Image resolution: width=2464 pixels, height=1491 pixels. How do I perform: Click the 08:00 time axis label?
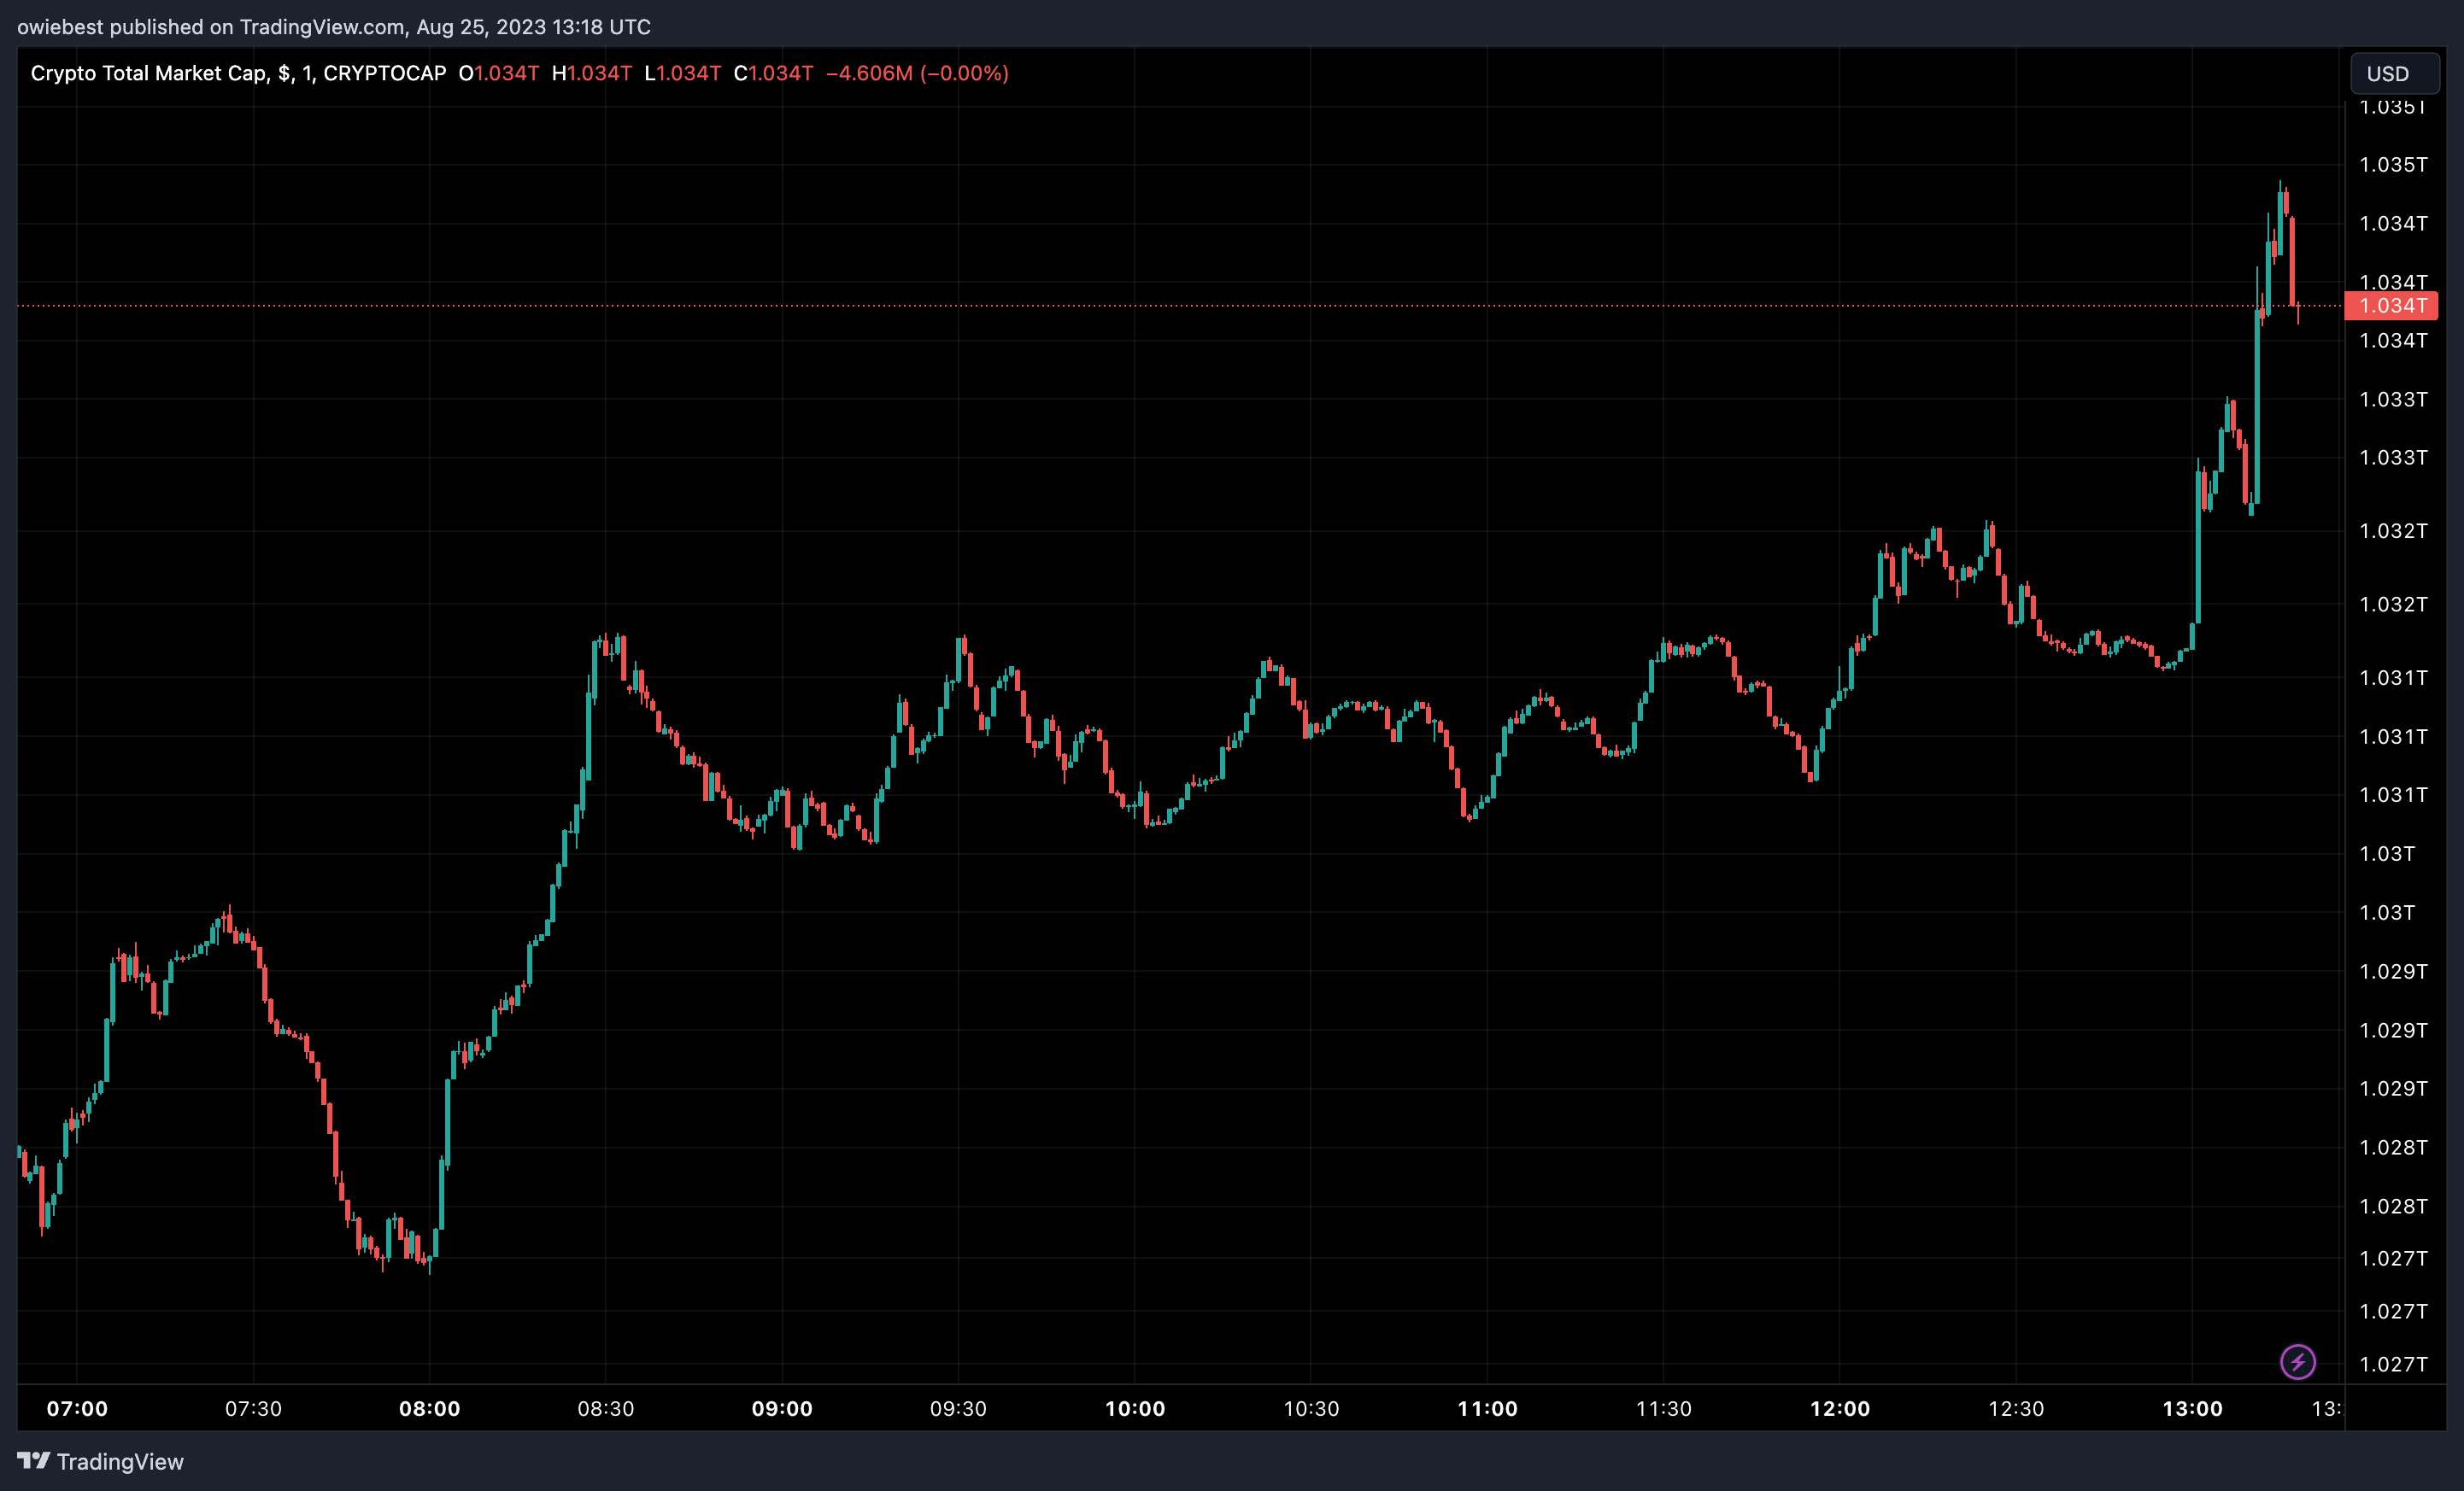click(x=430, y=1409)
